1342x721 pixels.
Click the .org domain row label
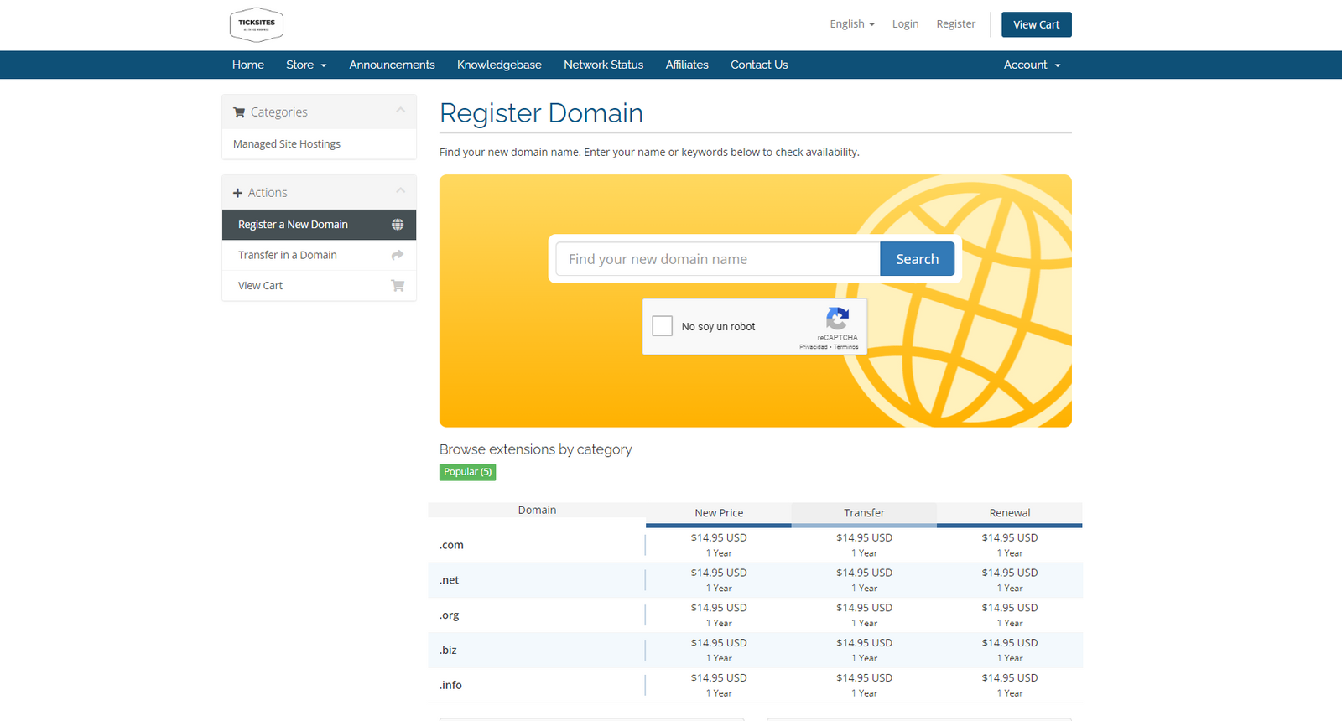tap(450, 615)
